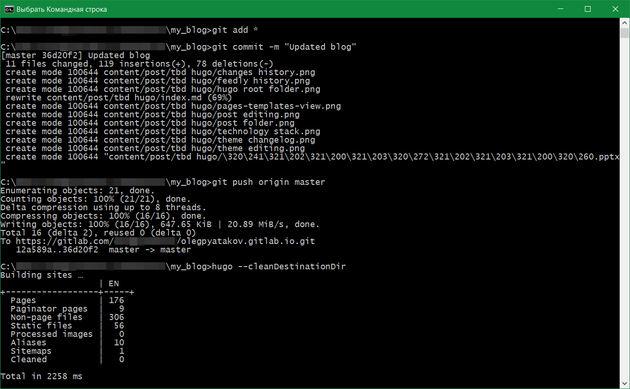Open the Command Prompt system menu icon

tap(8, 9)
